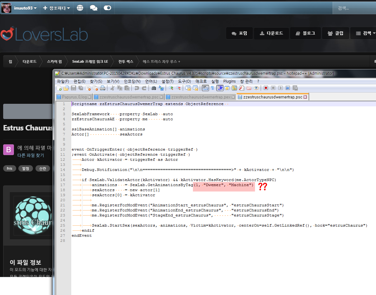This screenshot has width=376, height=295.
Task: Open the 편집(E) menu
Action: tap(80, 81)
